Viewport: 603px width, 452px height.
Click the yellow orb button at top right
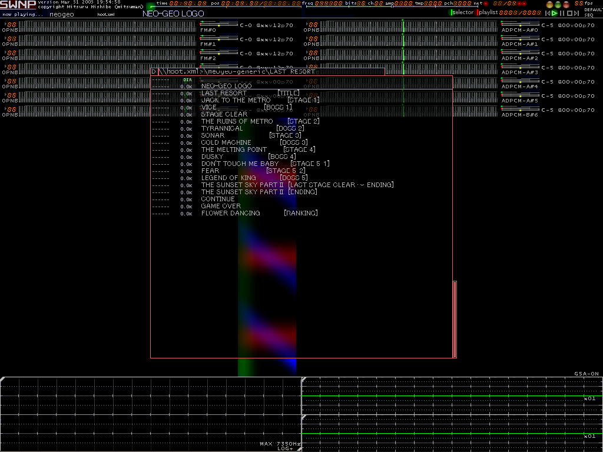coord(549,5)
